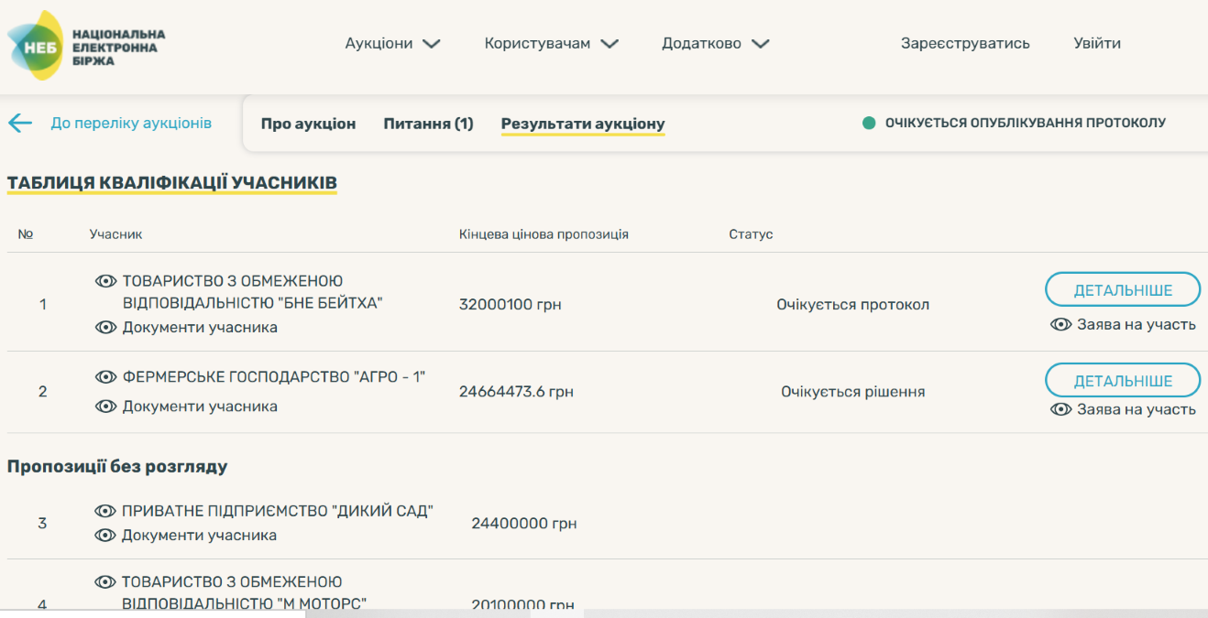Click eye icon beside ПРИВАТНЕ ПІДПРИЄМСТВО "ДИКИЙ САД"
This screenshot has height=618, width=1208.
tap(105, 511)
